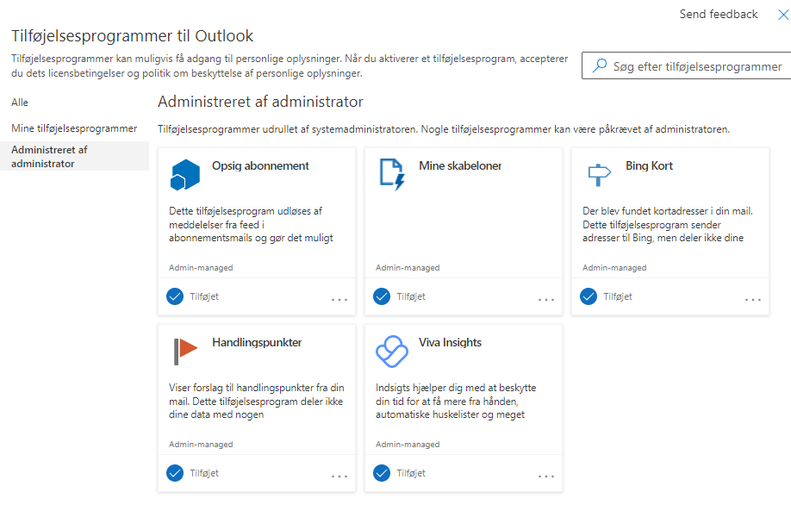Click the Søg efter tilføjelsesprogrammer search field
The height and width of the screenshot is (523, 791).
pos(687,65)
